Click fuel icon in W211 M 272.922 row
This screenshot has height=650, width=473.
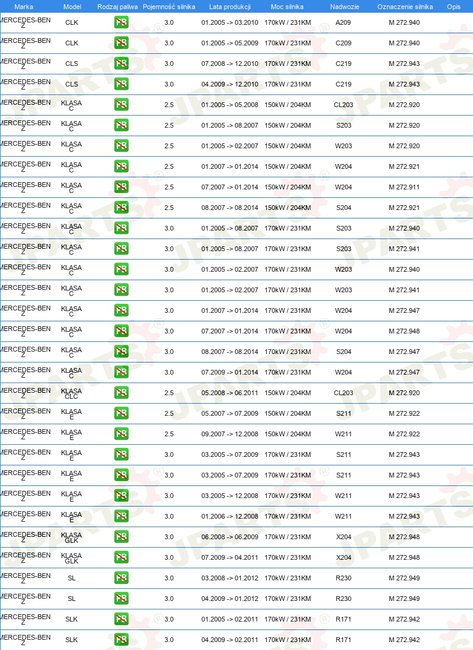point(122,434)
